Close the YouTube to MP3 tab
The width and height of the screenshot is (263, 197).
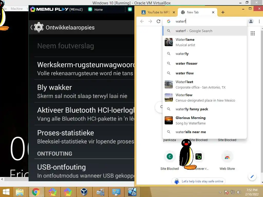174,12
